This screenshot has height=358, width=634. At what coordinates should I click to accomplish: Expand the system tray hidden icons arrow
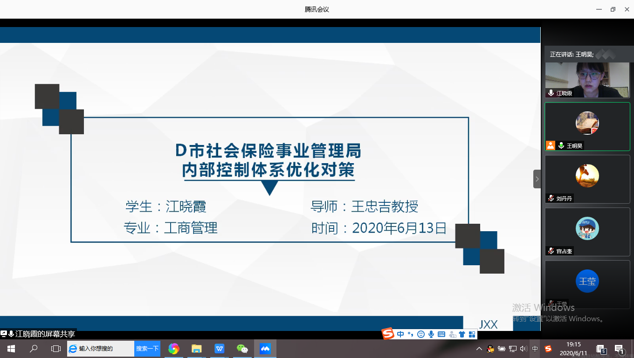tap(479, 349)
